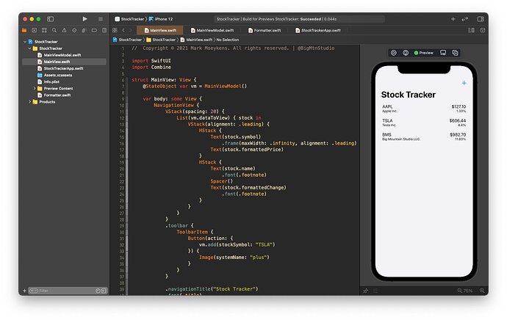Open the Library with the plus button
Screen dimensions: 507x320
453,19
